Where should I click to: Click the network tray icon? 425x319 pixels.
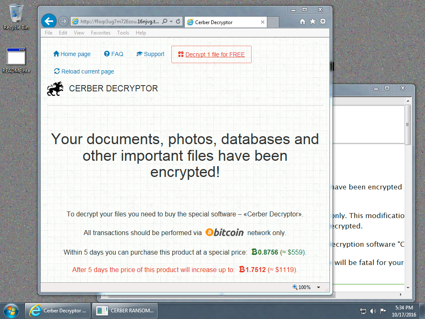[x=363, y=311]
